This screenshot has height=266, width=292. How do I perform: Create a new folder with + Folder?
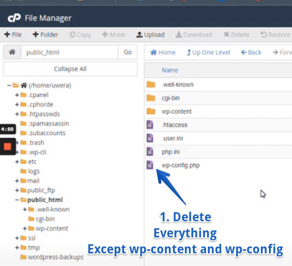point(46,35)
